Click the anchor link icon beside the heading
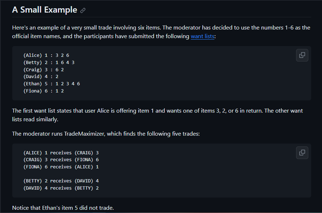322x213 pixels. (x=83, y=10)
